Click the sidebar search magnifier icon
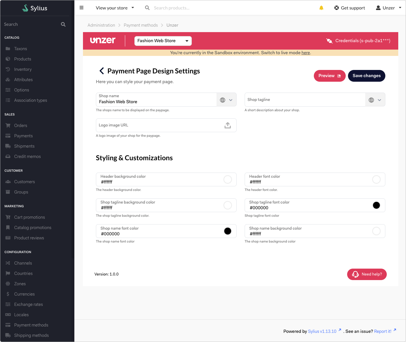 coord(63,24)
